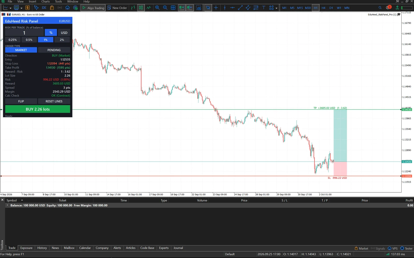The width and height of the screenshot is (414, 258).
Task: Expand the objects/shapes dropdown arrow
Action: tap(276, 8)
